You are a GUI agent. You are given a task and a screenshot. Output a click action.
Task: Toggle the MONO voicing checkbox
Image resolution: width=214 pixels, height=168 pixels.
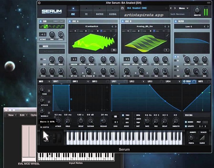tap(185, 122)
